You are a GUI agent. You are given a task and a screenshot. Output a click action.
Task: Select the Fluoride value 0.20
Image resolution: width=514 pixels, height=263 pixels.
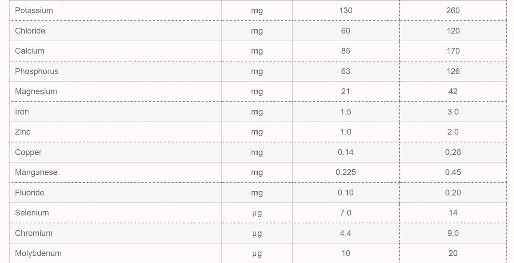(x=453, y=193)
